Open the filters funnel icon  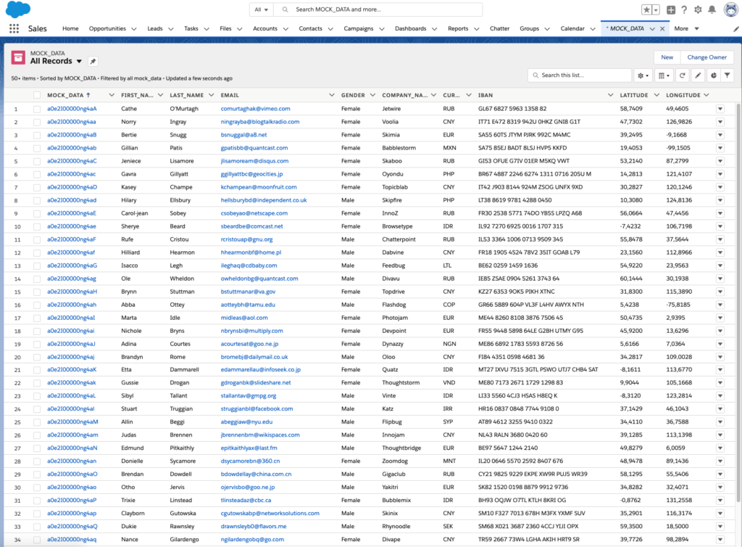728,75
